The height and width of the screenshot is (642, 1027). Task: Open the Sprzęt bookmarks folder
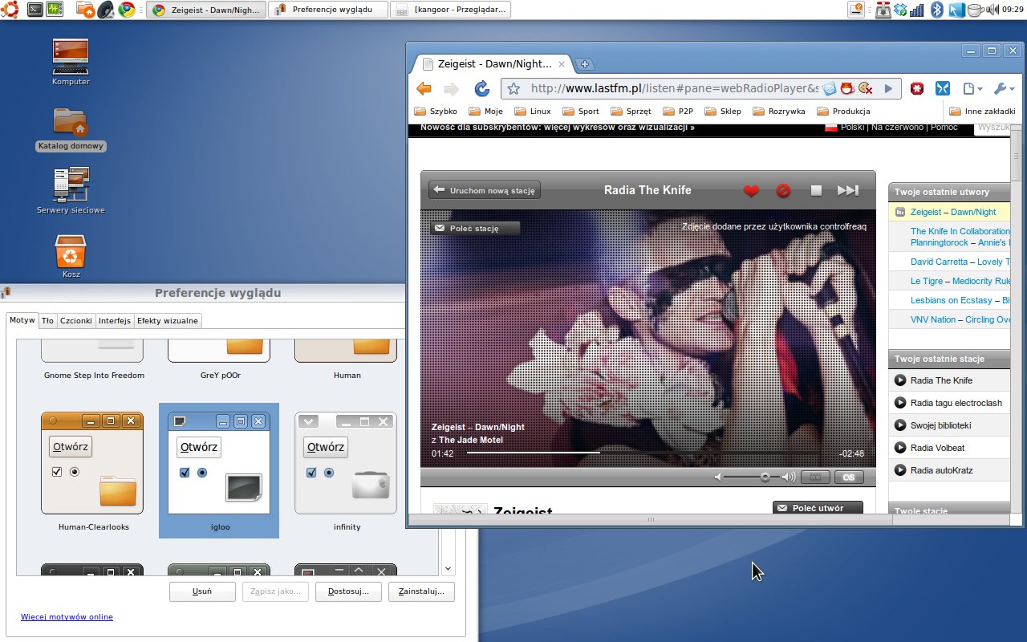click(x=631, y=112)
